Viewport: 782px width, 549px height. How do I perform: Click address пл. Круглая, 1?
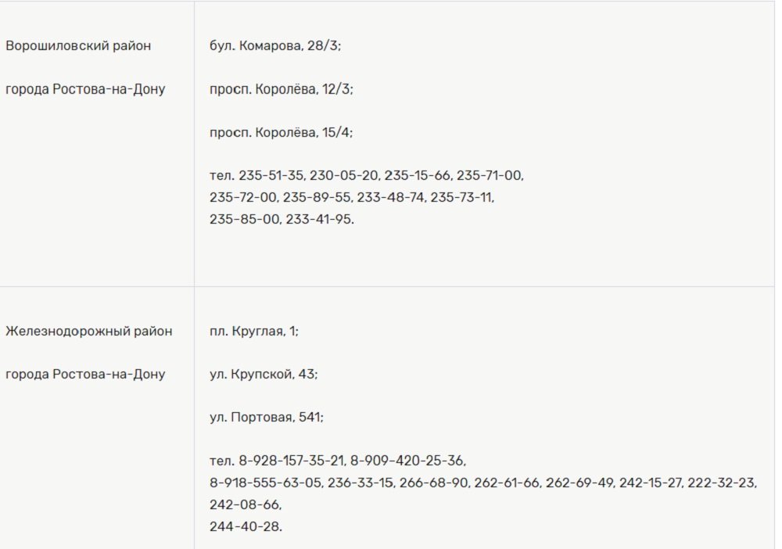(254, 332)
